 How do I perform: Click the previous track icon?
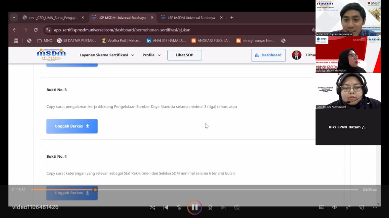[166, 207]
